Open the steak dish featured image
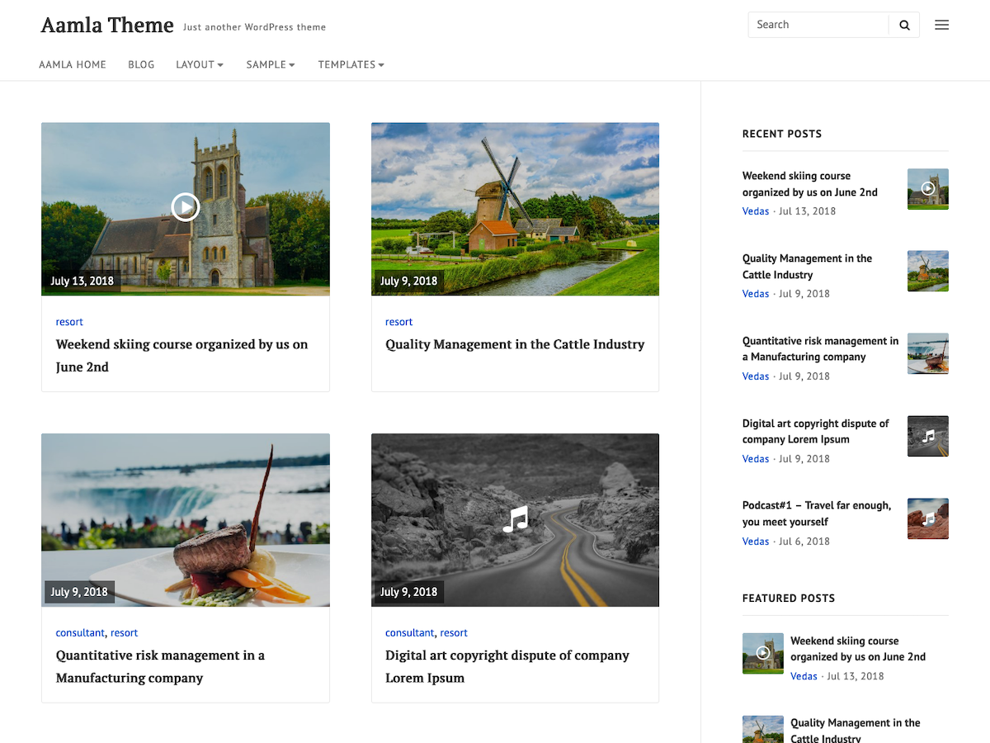Screen dimensions: 990x743 [186, 520]
